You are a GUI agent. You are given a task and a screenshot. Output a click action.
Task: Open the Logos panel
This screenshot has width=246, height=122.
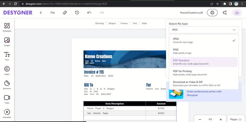coord(7,71)
